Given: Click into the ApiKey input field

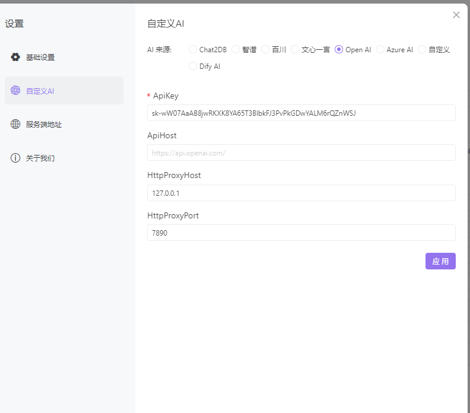Looking at the screenshot, I should click(x=301, y=113).
